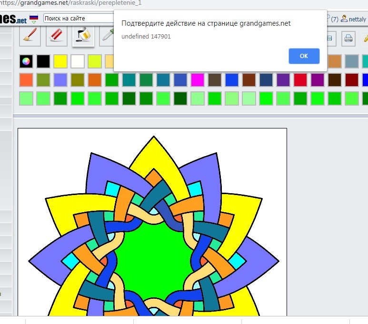368x324 pixels.
Task: Pick the gray-blue swatch in top row
Action: (x=351, y=61)
